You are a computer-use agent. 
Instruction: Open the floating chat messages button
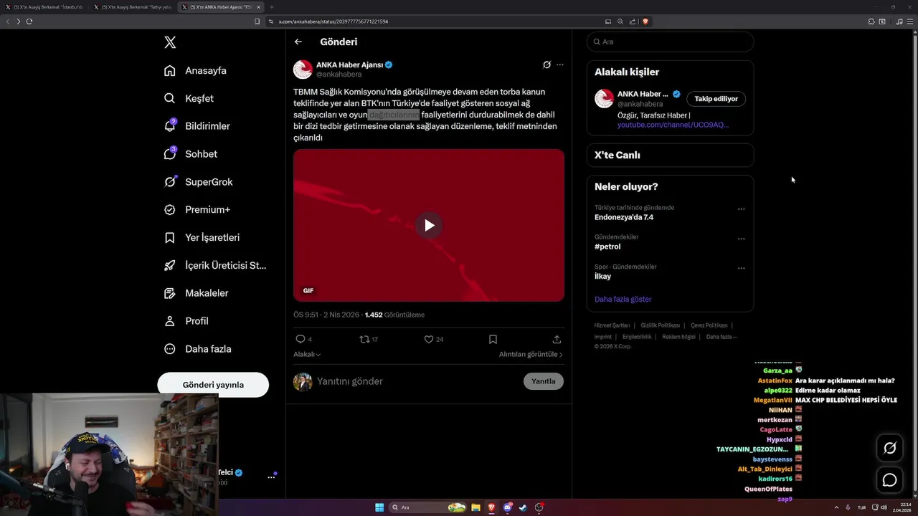click(889, 480)
